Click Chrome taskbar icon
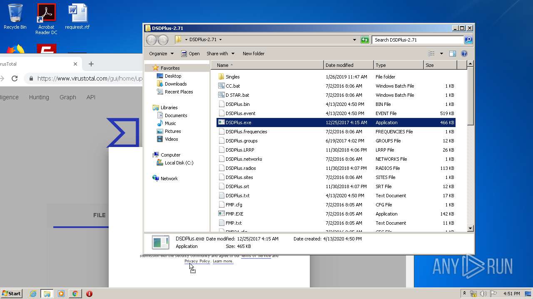533x299 pixels. click(x=75, y=294)
